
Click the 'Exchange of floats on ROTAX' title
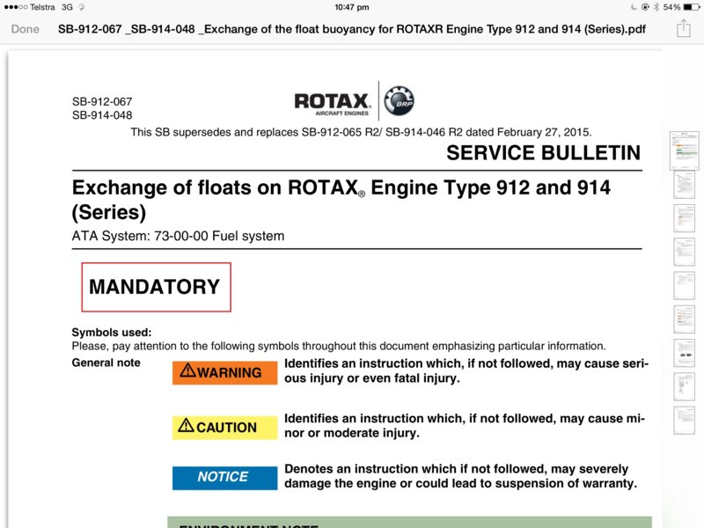341,200
